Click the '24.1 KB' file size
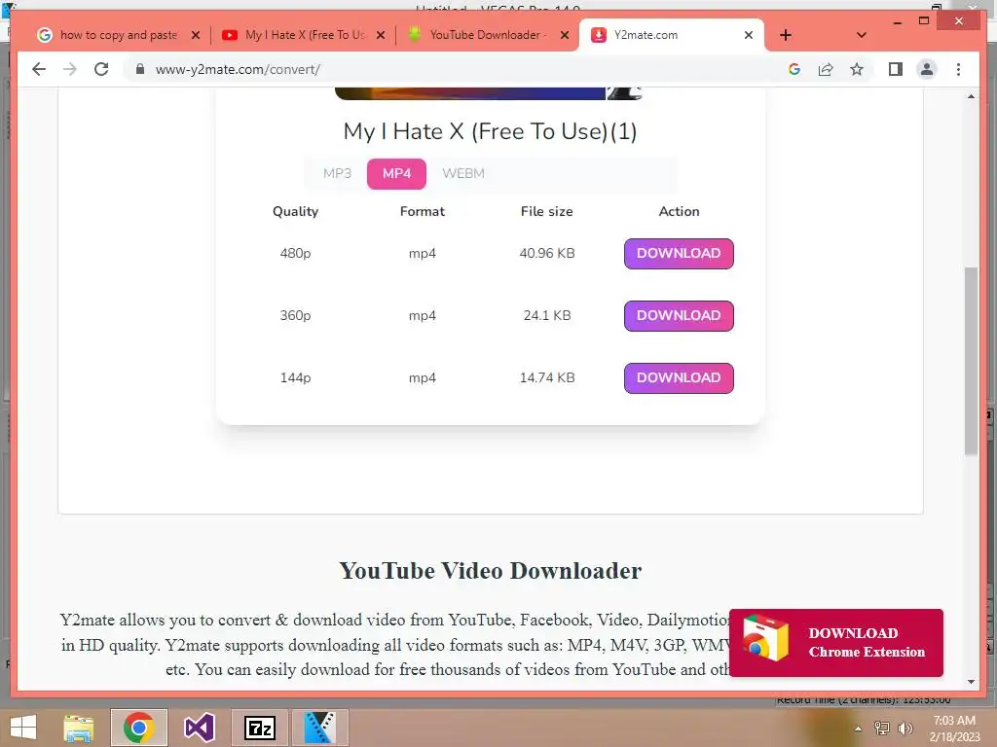 click(547, 316)
